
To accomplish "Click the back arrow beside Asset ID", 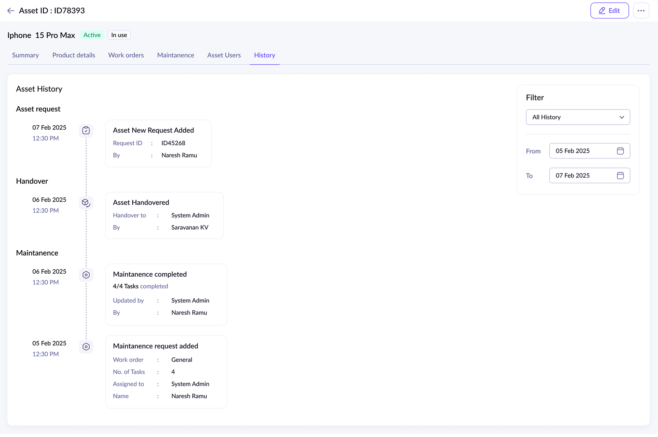I will 11,10.
